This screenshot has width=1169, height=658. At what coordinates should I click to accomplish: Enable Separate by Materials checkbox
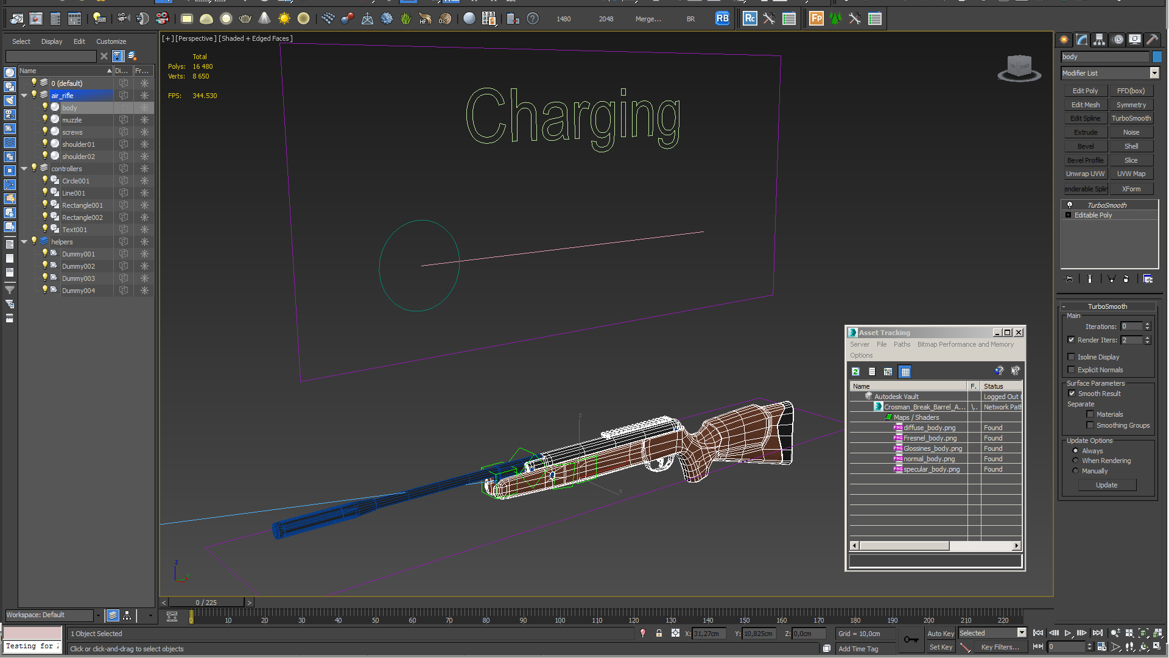(x=1090, y=414)
